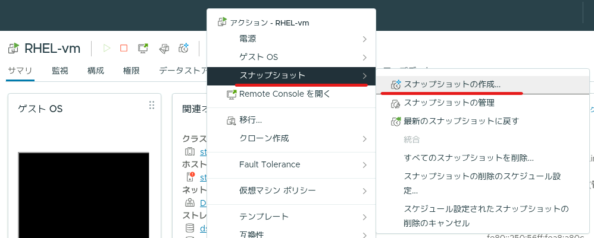Switch to the データストア tab
Image resolution: width=594 pixels, height=238 pixels.
[x=183, y=71]
